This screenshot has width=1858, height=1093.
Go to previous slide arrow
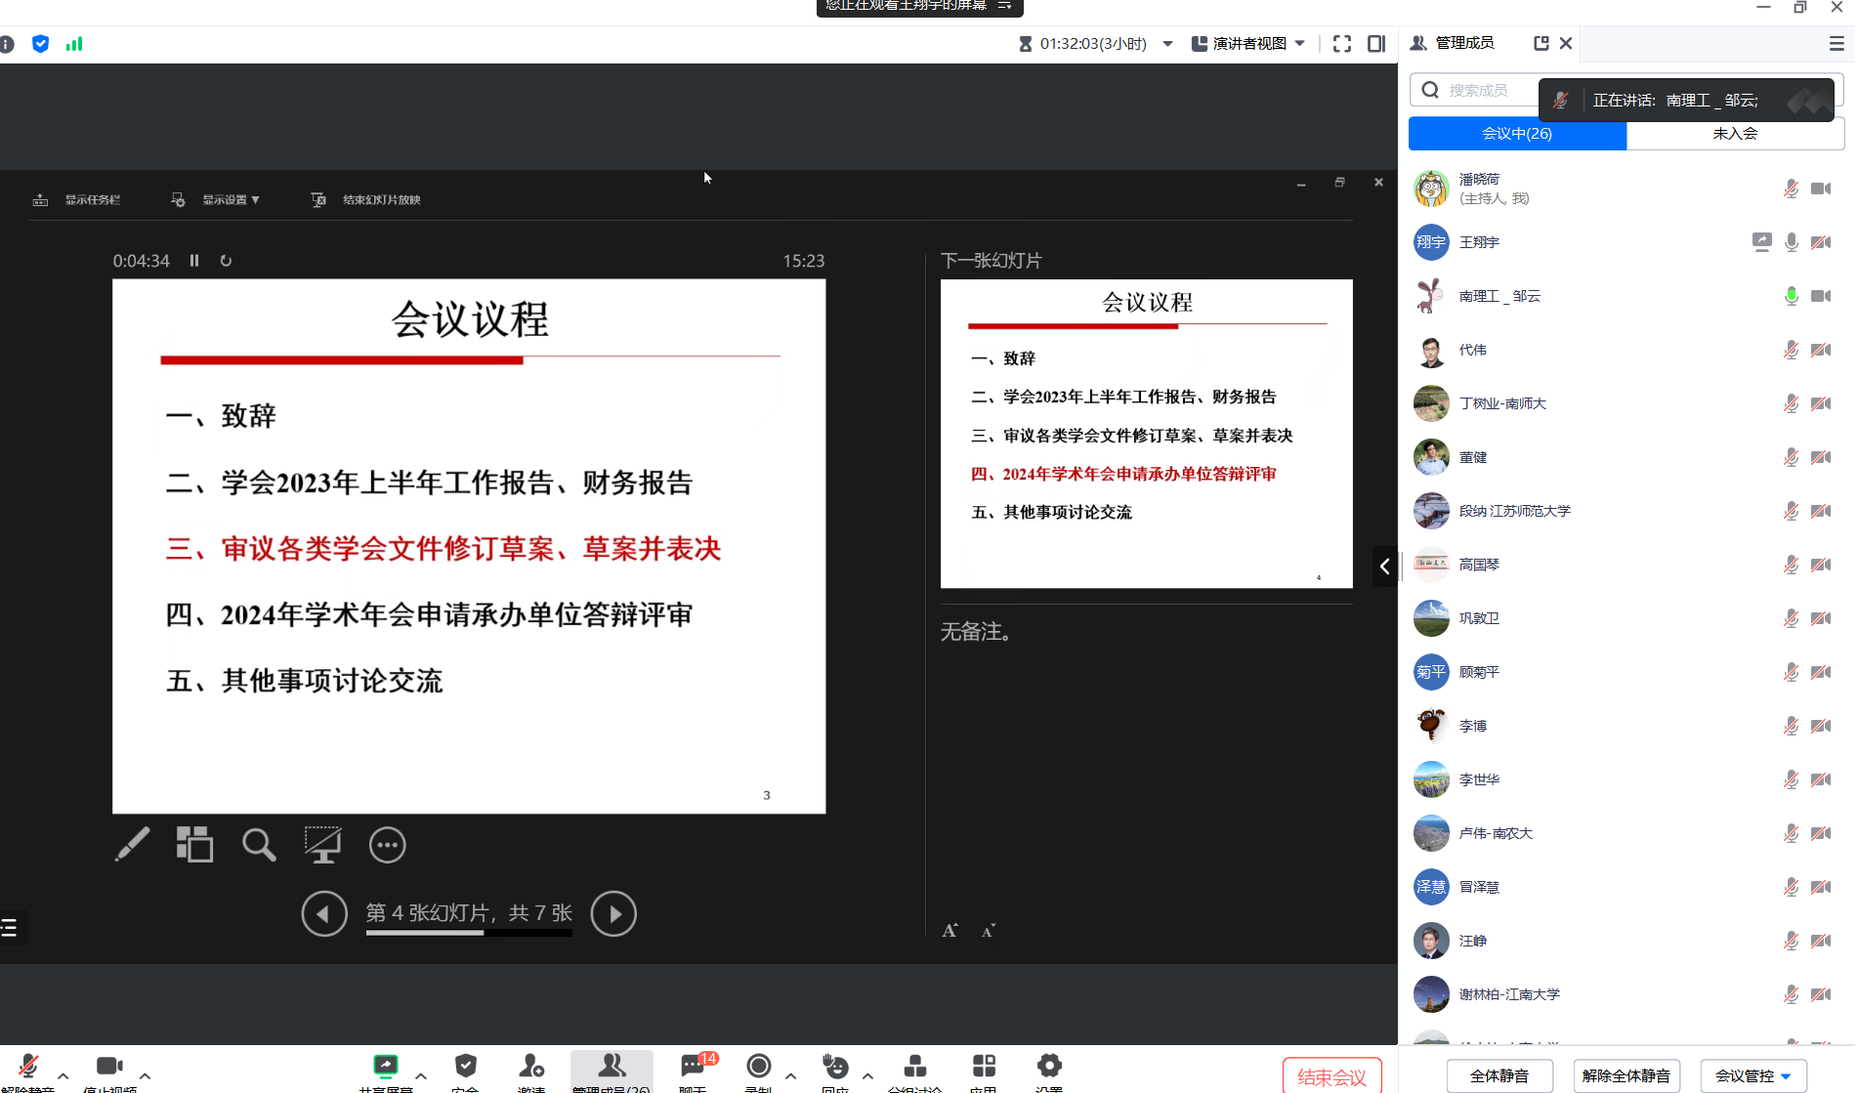click(x=324, y=914)
